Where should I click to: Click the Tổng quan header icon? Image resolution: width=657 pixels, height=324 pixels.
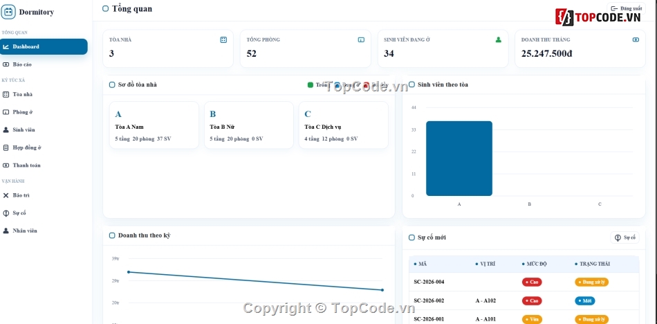click(x=106, y=8)
